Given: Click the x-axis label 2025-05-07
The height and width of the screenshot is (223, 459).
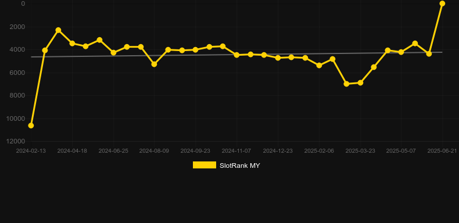Looking at the screenshot, I should 401,151.
